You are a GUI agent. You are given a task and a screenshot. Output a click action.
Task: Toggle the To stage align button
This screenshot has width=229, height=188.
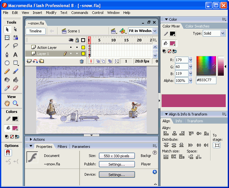coord(217,145)
